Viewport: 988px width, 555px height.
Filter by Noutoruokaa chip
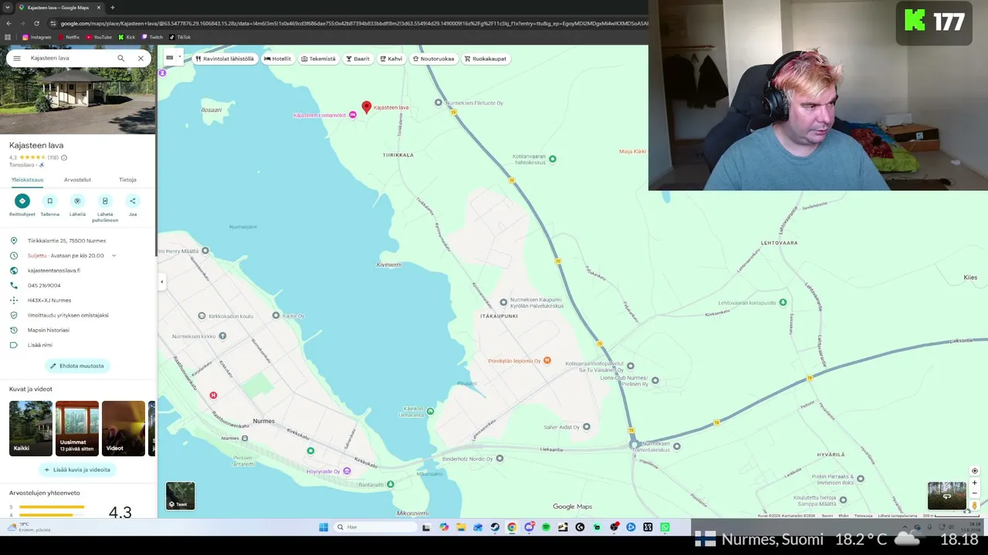point(434,59)
